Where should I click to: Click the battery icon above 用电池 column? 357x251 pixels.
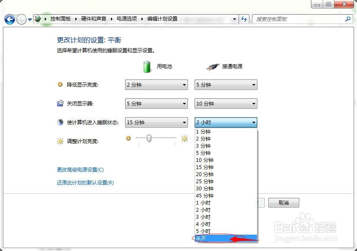pos(146,66)
